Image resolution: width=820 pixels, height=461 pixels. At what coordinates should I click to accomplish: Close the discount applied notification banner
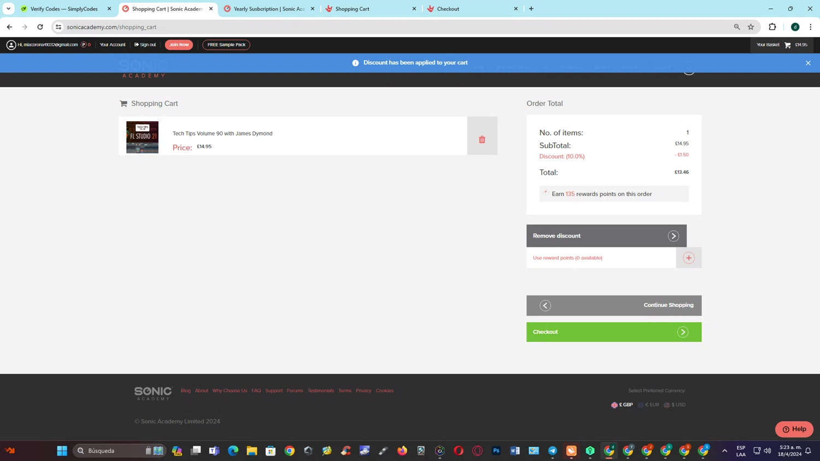click(808, 63)
